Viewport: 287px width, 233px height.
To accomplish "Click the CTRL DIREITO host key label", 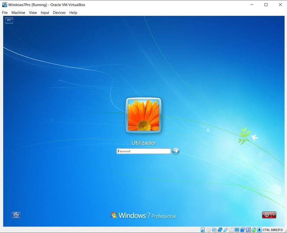I will (x=272, y=230).
